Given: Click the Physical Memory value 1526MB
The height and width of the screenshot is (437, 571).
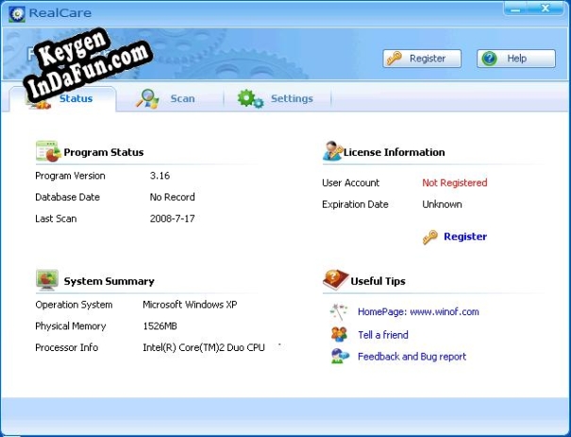Looking at the screenshot, I should (x=160, y=326).
